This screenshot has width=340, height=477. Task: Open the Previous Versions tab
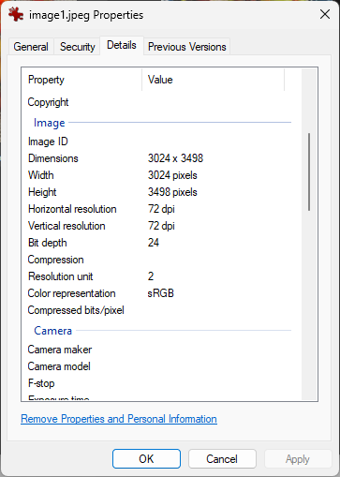pos(186,47)
